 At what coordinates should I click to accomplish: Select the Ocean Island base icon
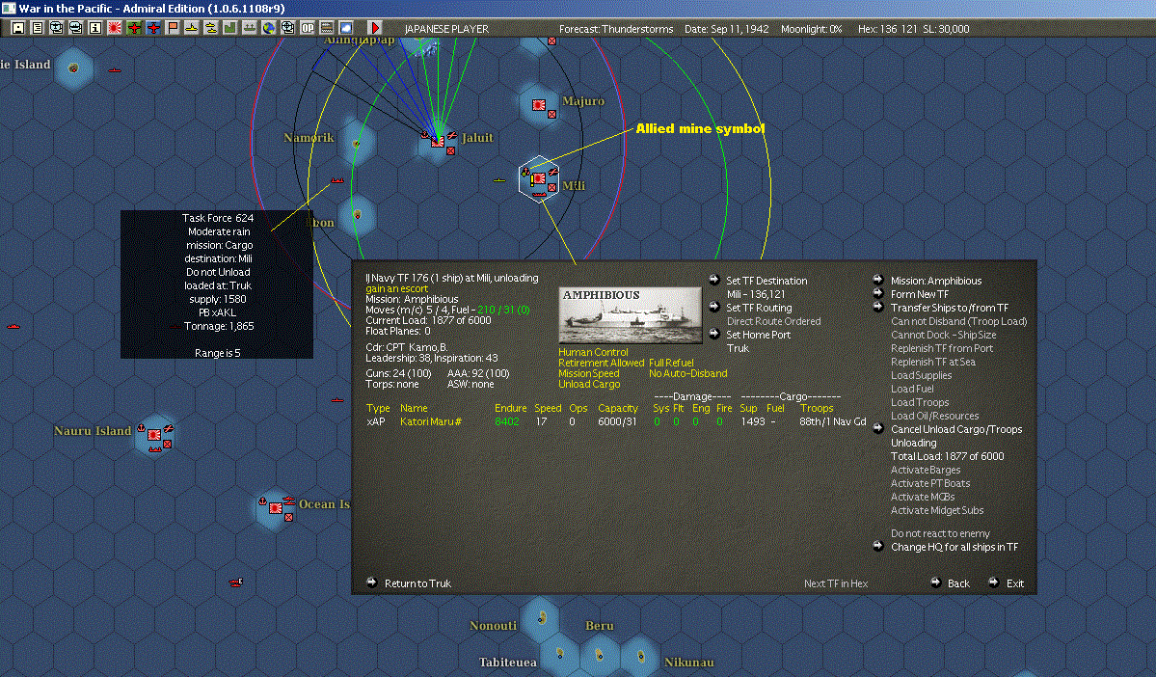(x=276, y=508)
